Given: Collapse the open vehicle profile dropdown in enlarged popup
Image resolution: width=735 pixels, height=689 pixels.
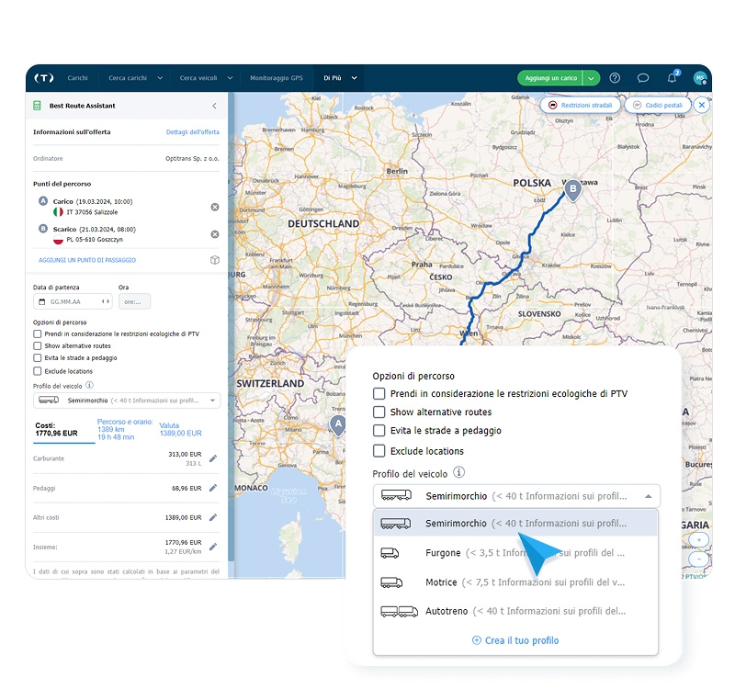Looking at the screenshot, I should tap(649, 496).
